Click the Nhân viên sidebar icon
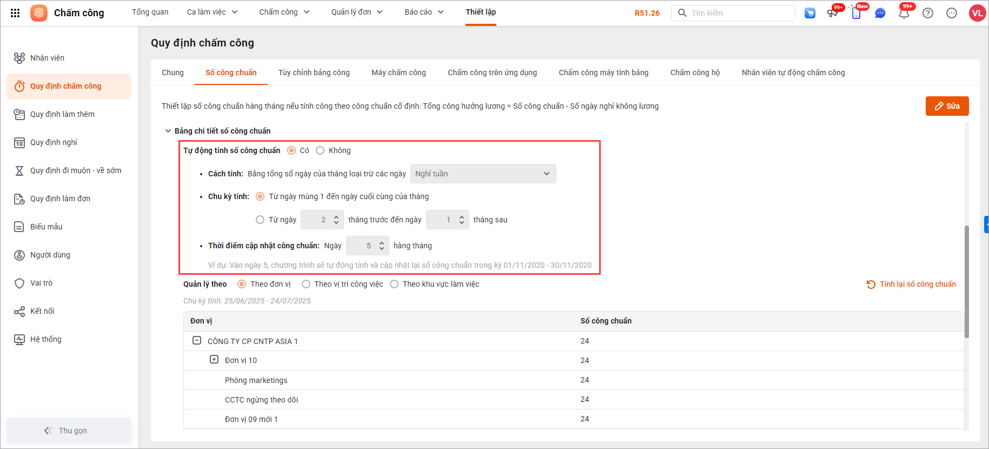Image resolution: width=989 pixels, height=449 pixels. click(x=19, y=58)
